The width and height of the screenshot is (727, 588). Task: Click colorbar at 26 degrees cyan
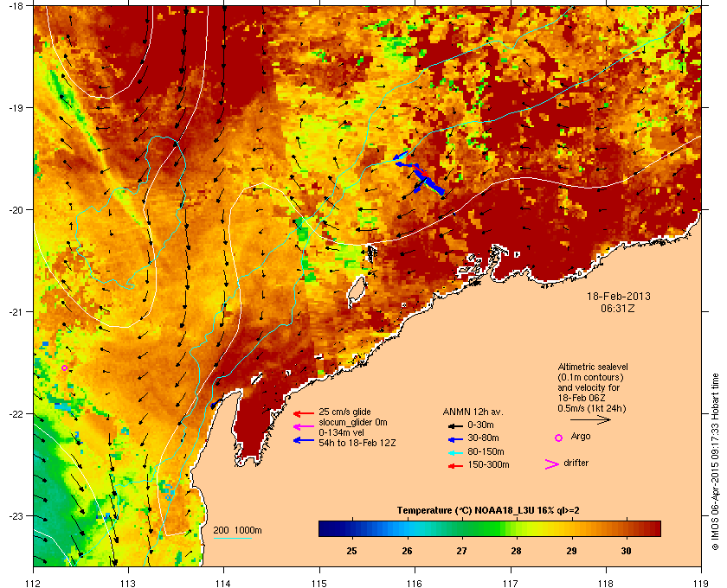click(x=407, y=528)
